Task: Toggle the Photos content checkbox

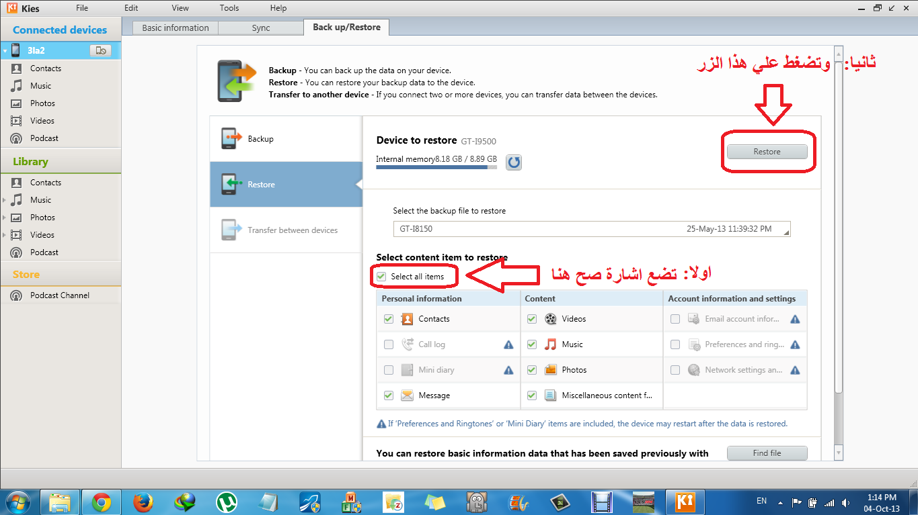Action: point(532,370)
